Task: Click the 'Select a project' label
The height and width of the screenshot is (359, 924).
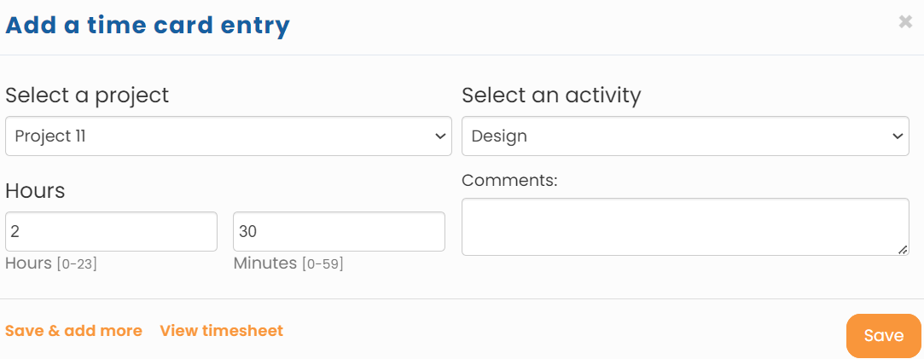Action: (87, 95)
